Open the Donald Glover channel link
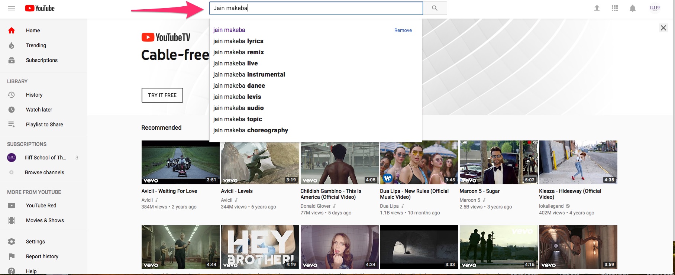The width and height of the screenshot is (675, 275). (x=315, y=206)
